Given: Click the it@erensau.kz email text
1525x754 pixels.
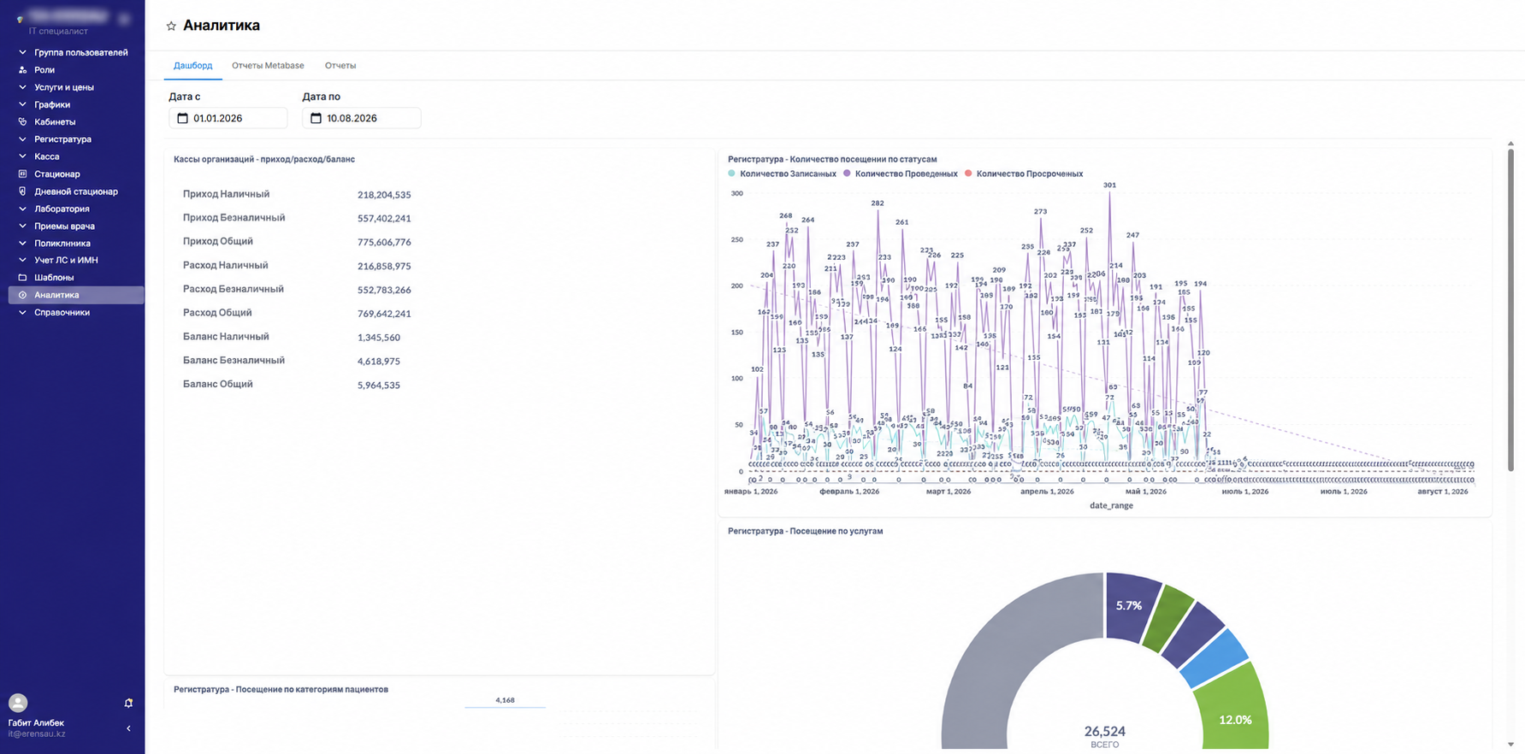Looking at the screenshot, I should point(37,734).
